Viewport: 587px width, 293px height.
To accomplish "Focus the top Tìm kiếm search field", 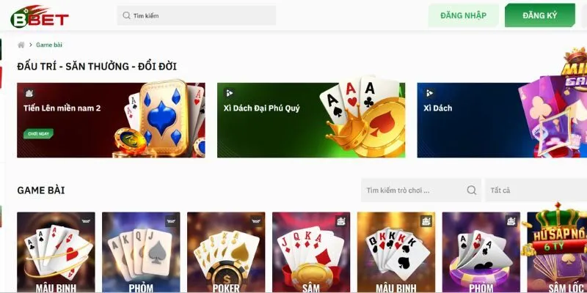I will pyautogui.click(x=197, y=15).
